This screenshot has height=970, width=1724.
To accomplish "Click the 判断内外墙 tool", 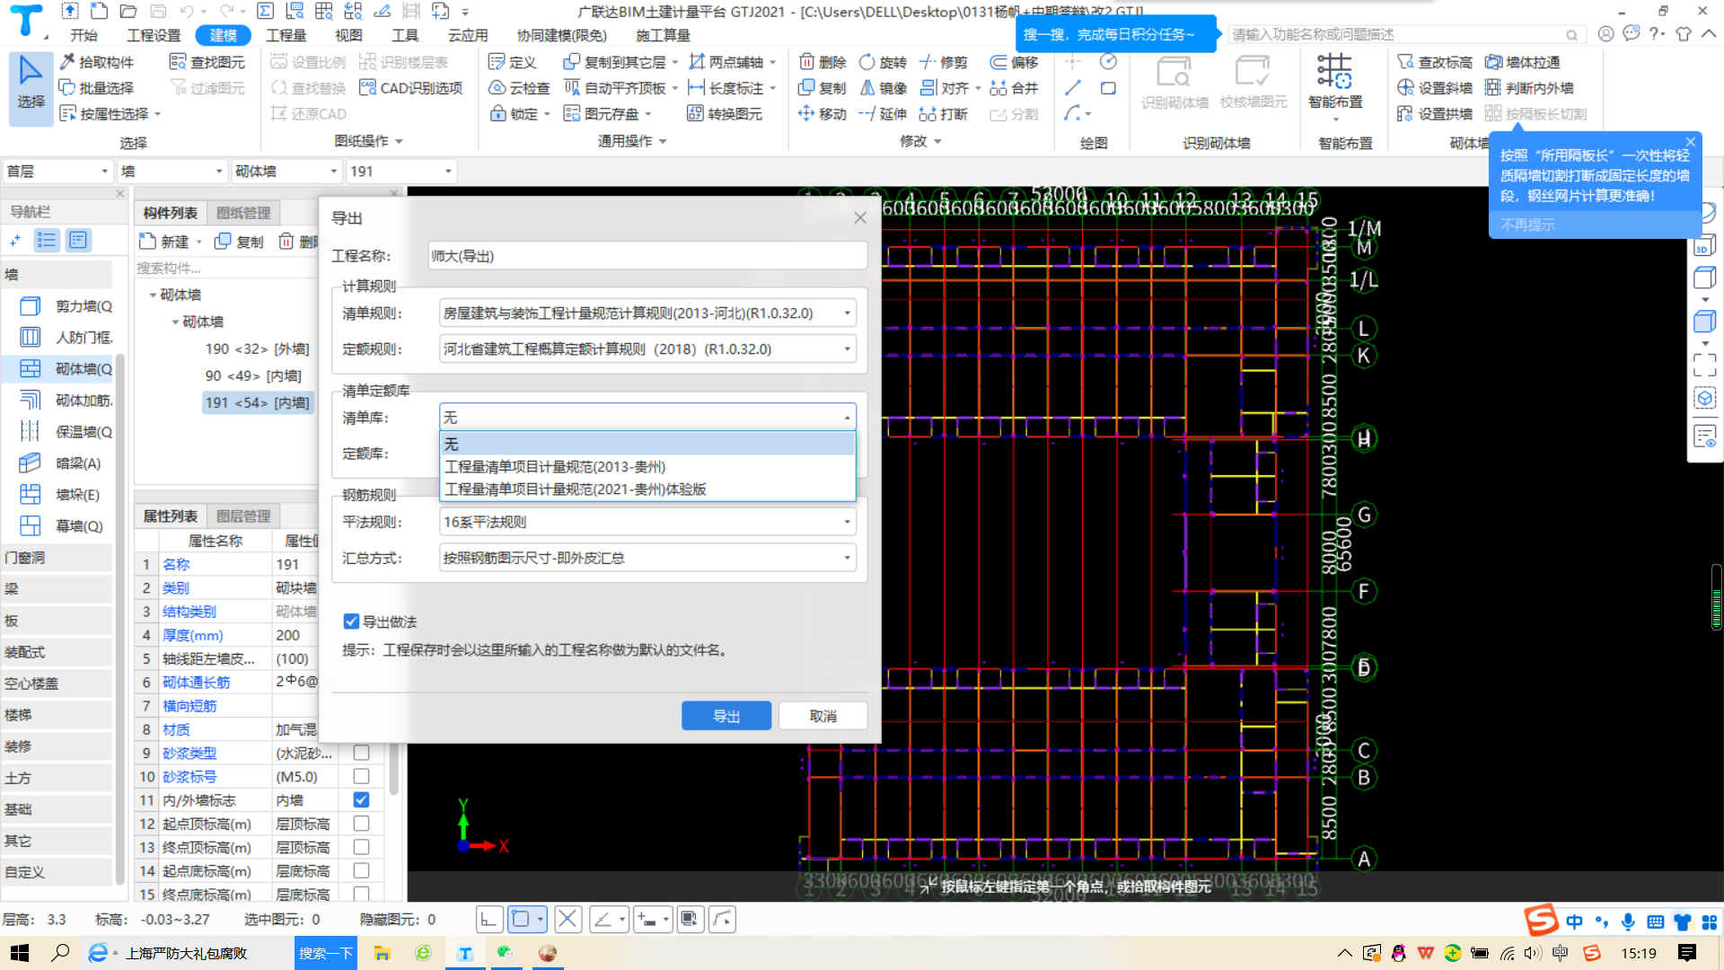I will [1529, 88].
